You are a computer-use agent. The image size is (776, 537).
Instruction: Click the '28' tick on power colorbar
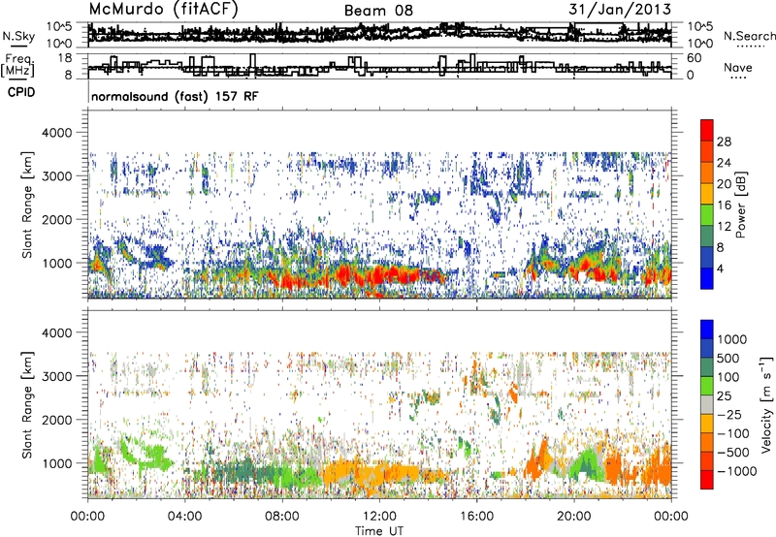point(724,142)
